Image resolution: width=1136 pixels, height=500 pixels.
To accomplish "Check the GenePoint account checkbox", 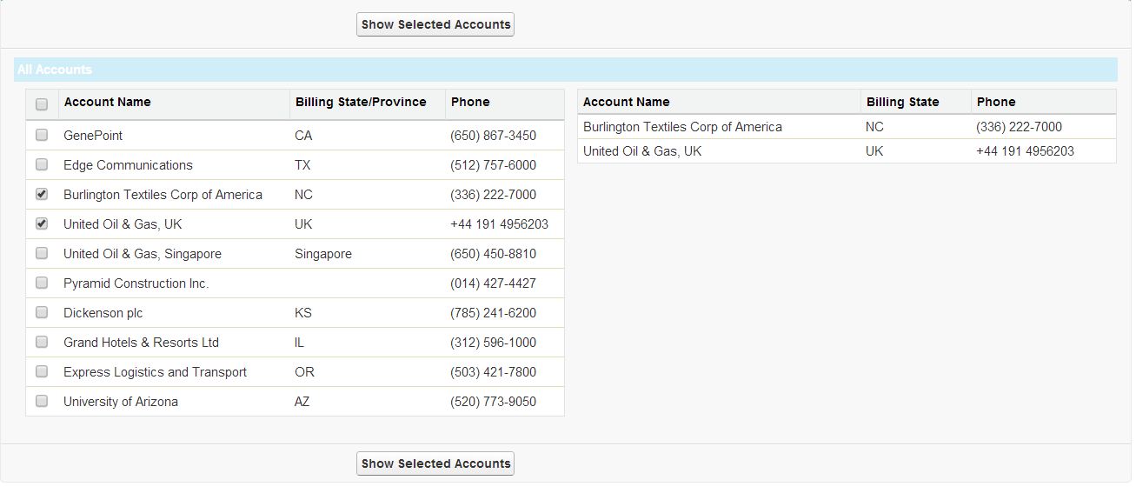I will tap(42, 135).
